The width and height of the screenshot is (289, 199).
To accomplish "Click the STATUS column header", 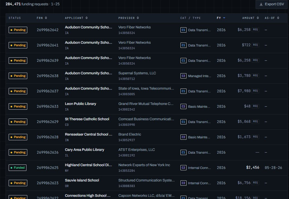I will (15, 18).
